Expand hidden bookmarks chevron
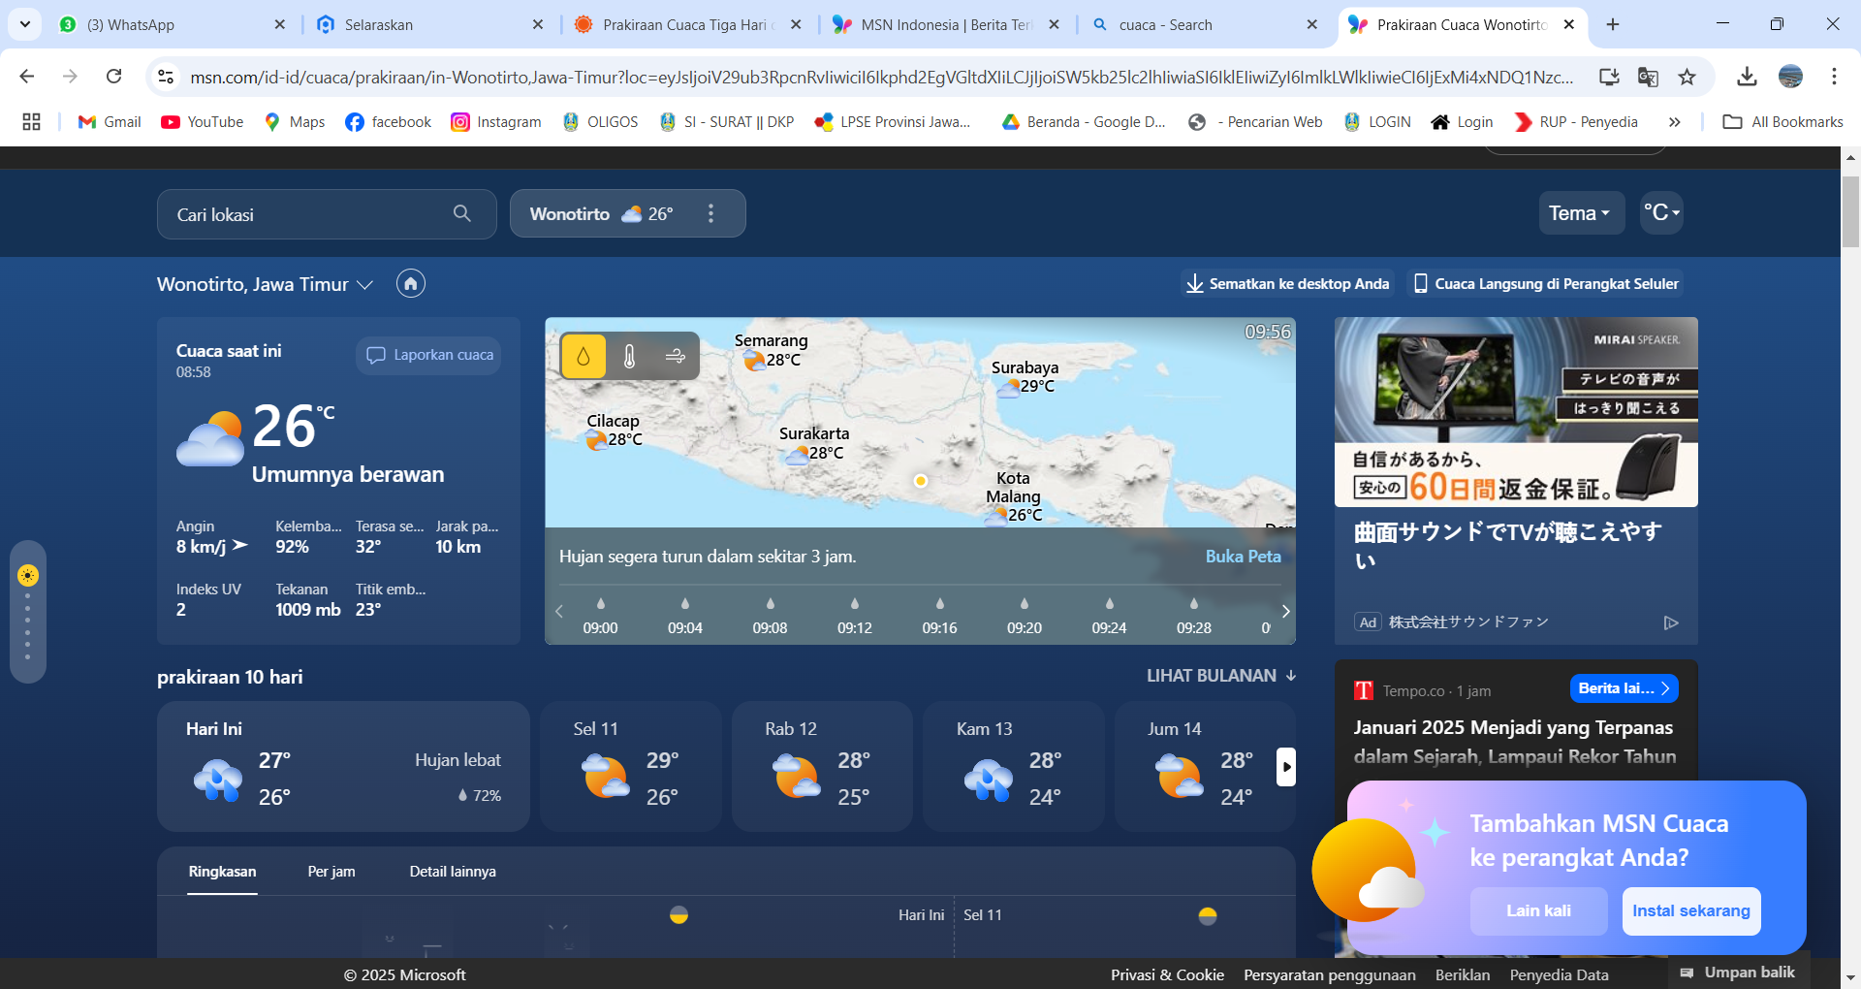Viewport: 1861px width, 989px height. [x=1674, y=121]
